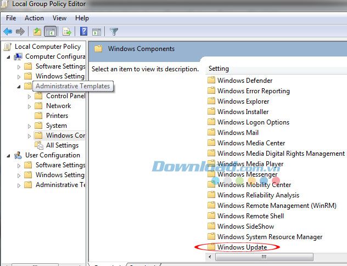Open the View menu
Image resolution: width=347 pixels, height=266 pixels.
(59, 18)
